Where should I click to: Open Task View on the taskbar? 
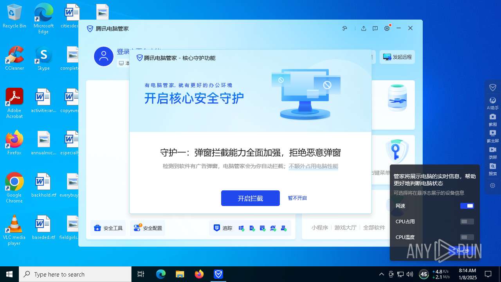(x=141, y=274)
